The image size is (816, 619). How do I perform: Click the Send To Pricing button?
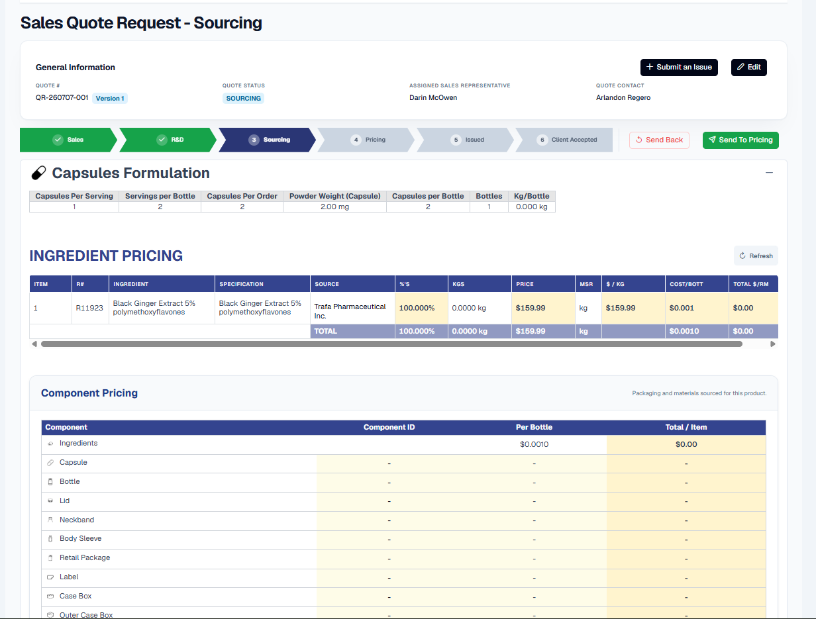pyautogui.click(x=740, y=140)
